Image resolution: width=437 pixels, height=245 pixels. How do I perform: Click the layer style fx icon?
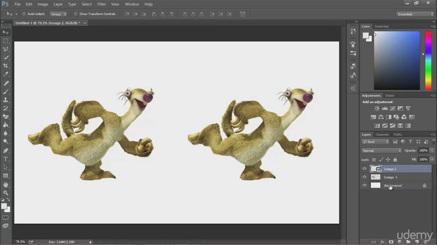(382, 242)
